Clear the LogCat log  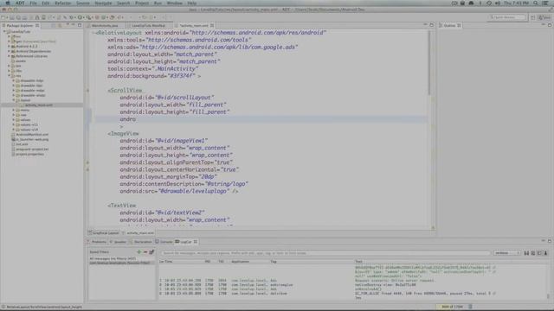533,253
